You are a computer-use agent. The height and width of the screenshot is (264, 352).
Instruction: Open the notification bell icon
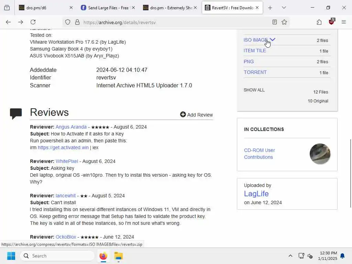coord(342,256)
